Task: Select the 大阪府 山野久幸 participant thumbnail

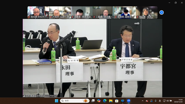Action: [x=60, y=12]
